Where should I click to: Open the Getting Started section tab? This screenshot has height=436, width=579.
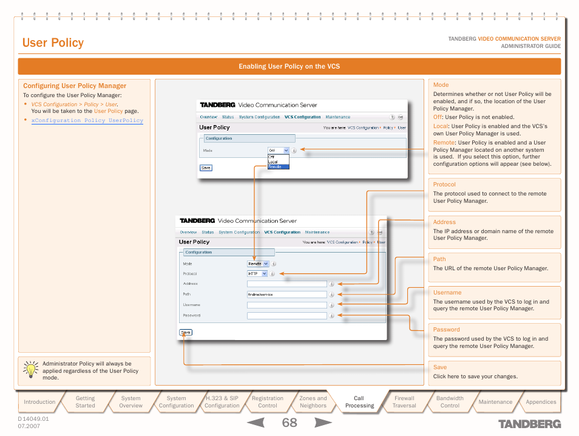86,401
